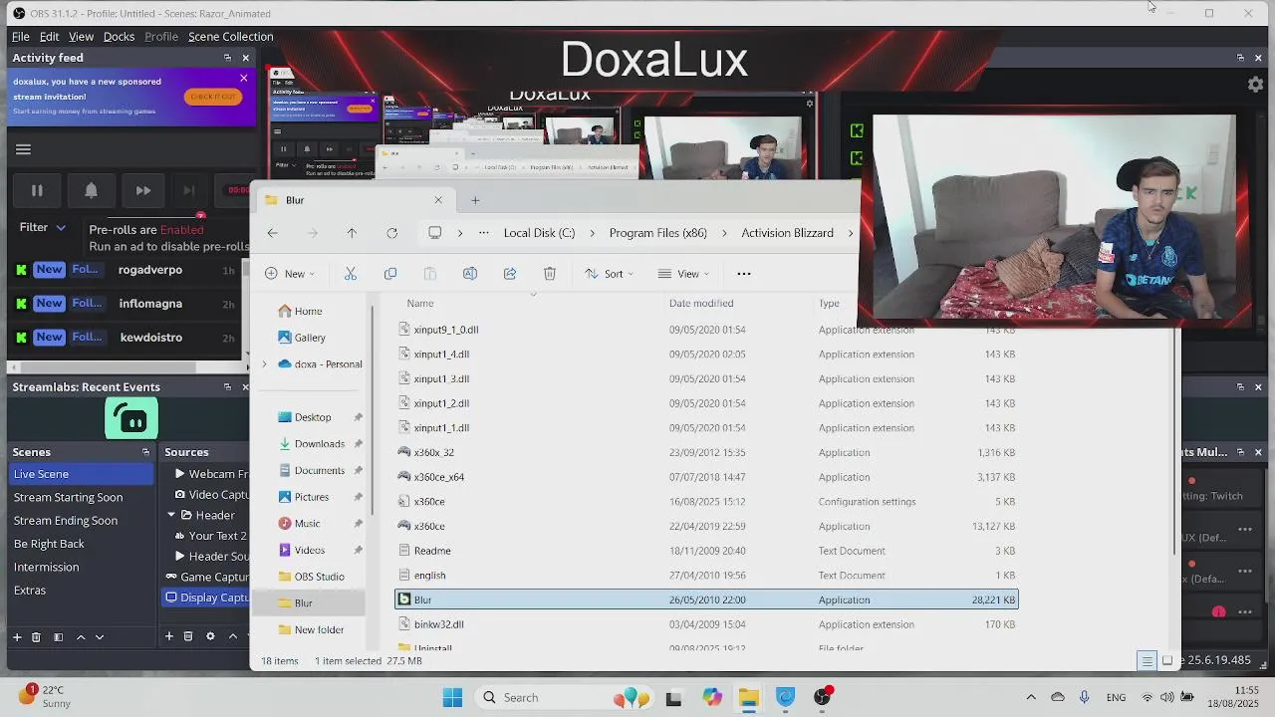Image resolution: width=1275 pixels, height=717 pixels.
Task: Open the Profile menu in OBS
Action: click(x=161, y=36)
